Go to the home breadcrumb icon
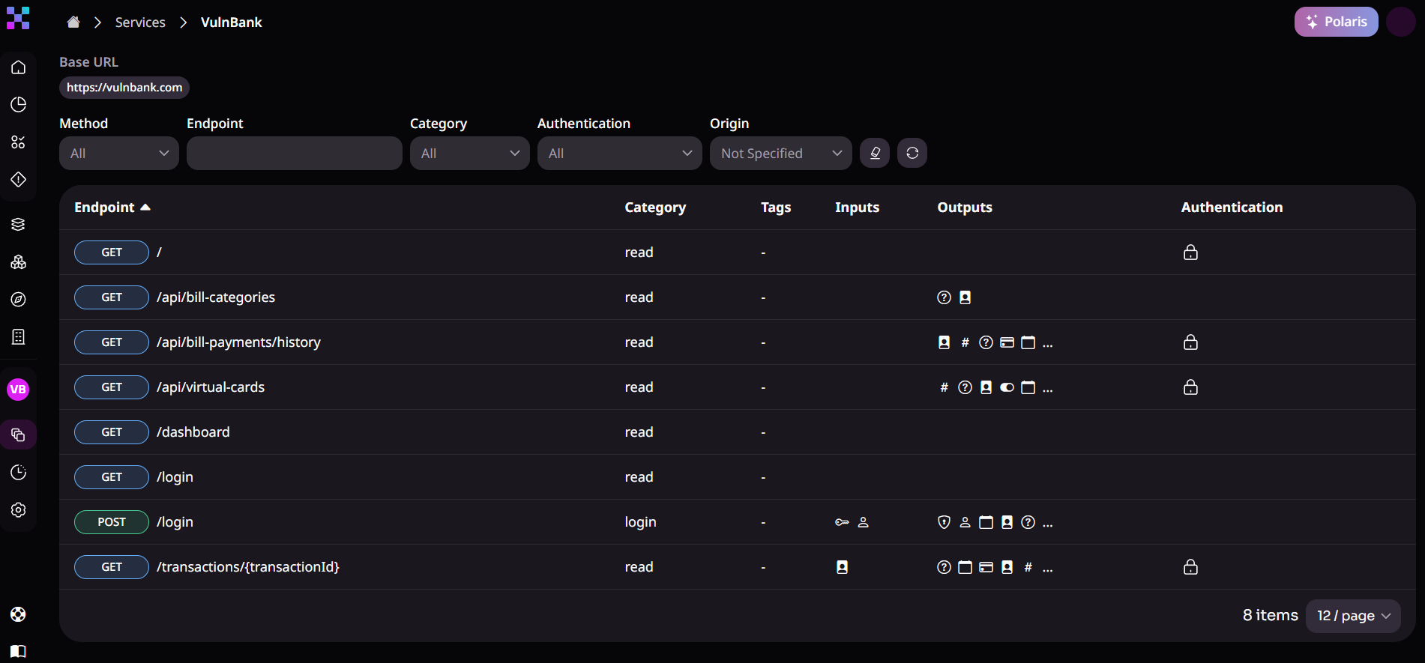The image size is (1425, 663). tap(73, 22)
